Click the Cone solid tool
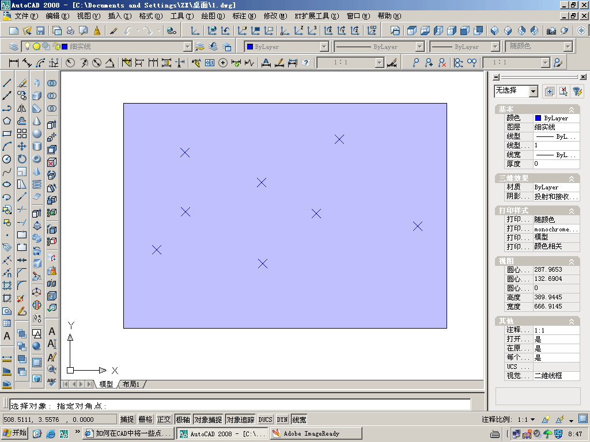590x442 pixels. coord(37,121)
